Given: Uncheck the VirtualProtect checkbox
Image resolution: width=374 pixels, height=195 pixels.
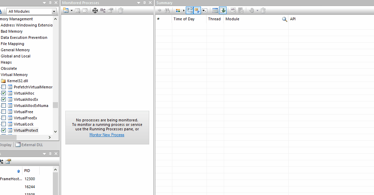Looking at the screenshot, I should (x=3, y=130).
